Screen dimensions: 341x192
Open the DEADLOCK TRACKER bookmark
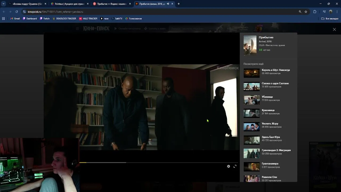64,19
